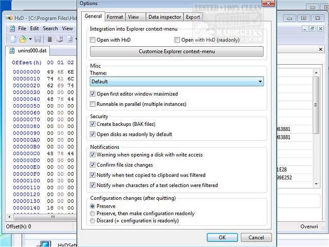Open the File menu in HxD
This screenshot has height=247, width=329.
[22, 29]
